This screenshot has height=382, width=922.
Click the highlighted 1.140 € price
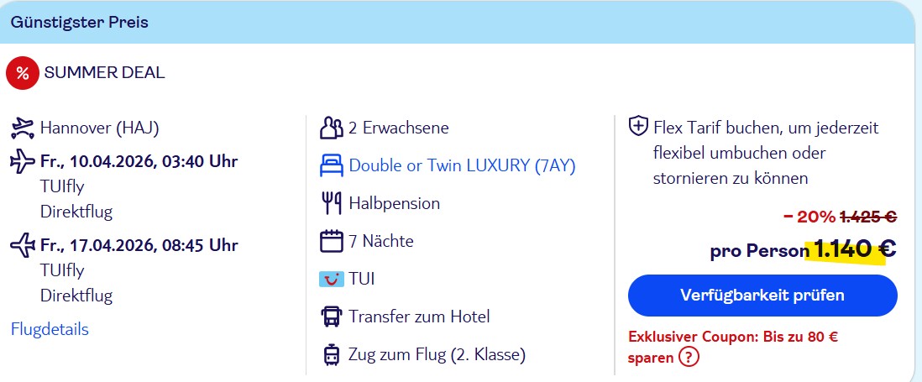pos(850,249)
